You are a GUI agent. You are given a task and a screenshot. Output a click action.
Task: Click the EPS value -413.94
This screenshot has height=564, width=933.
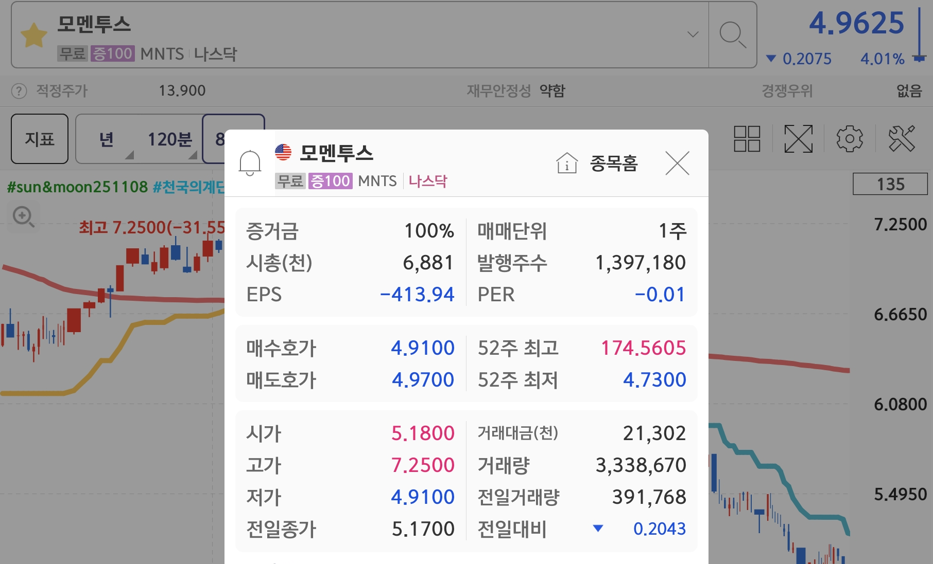pos(417,295)
